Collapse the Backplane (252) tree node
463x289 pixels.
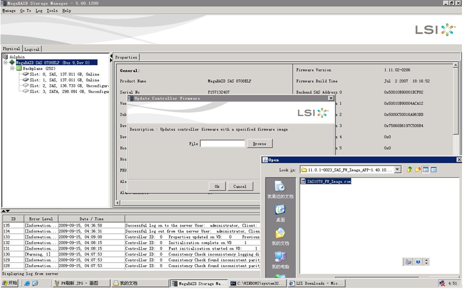12,68
